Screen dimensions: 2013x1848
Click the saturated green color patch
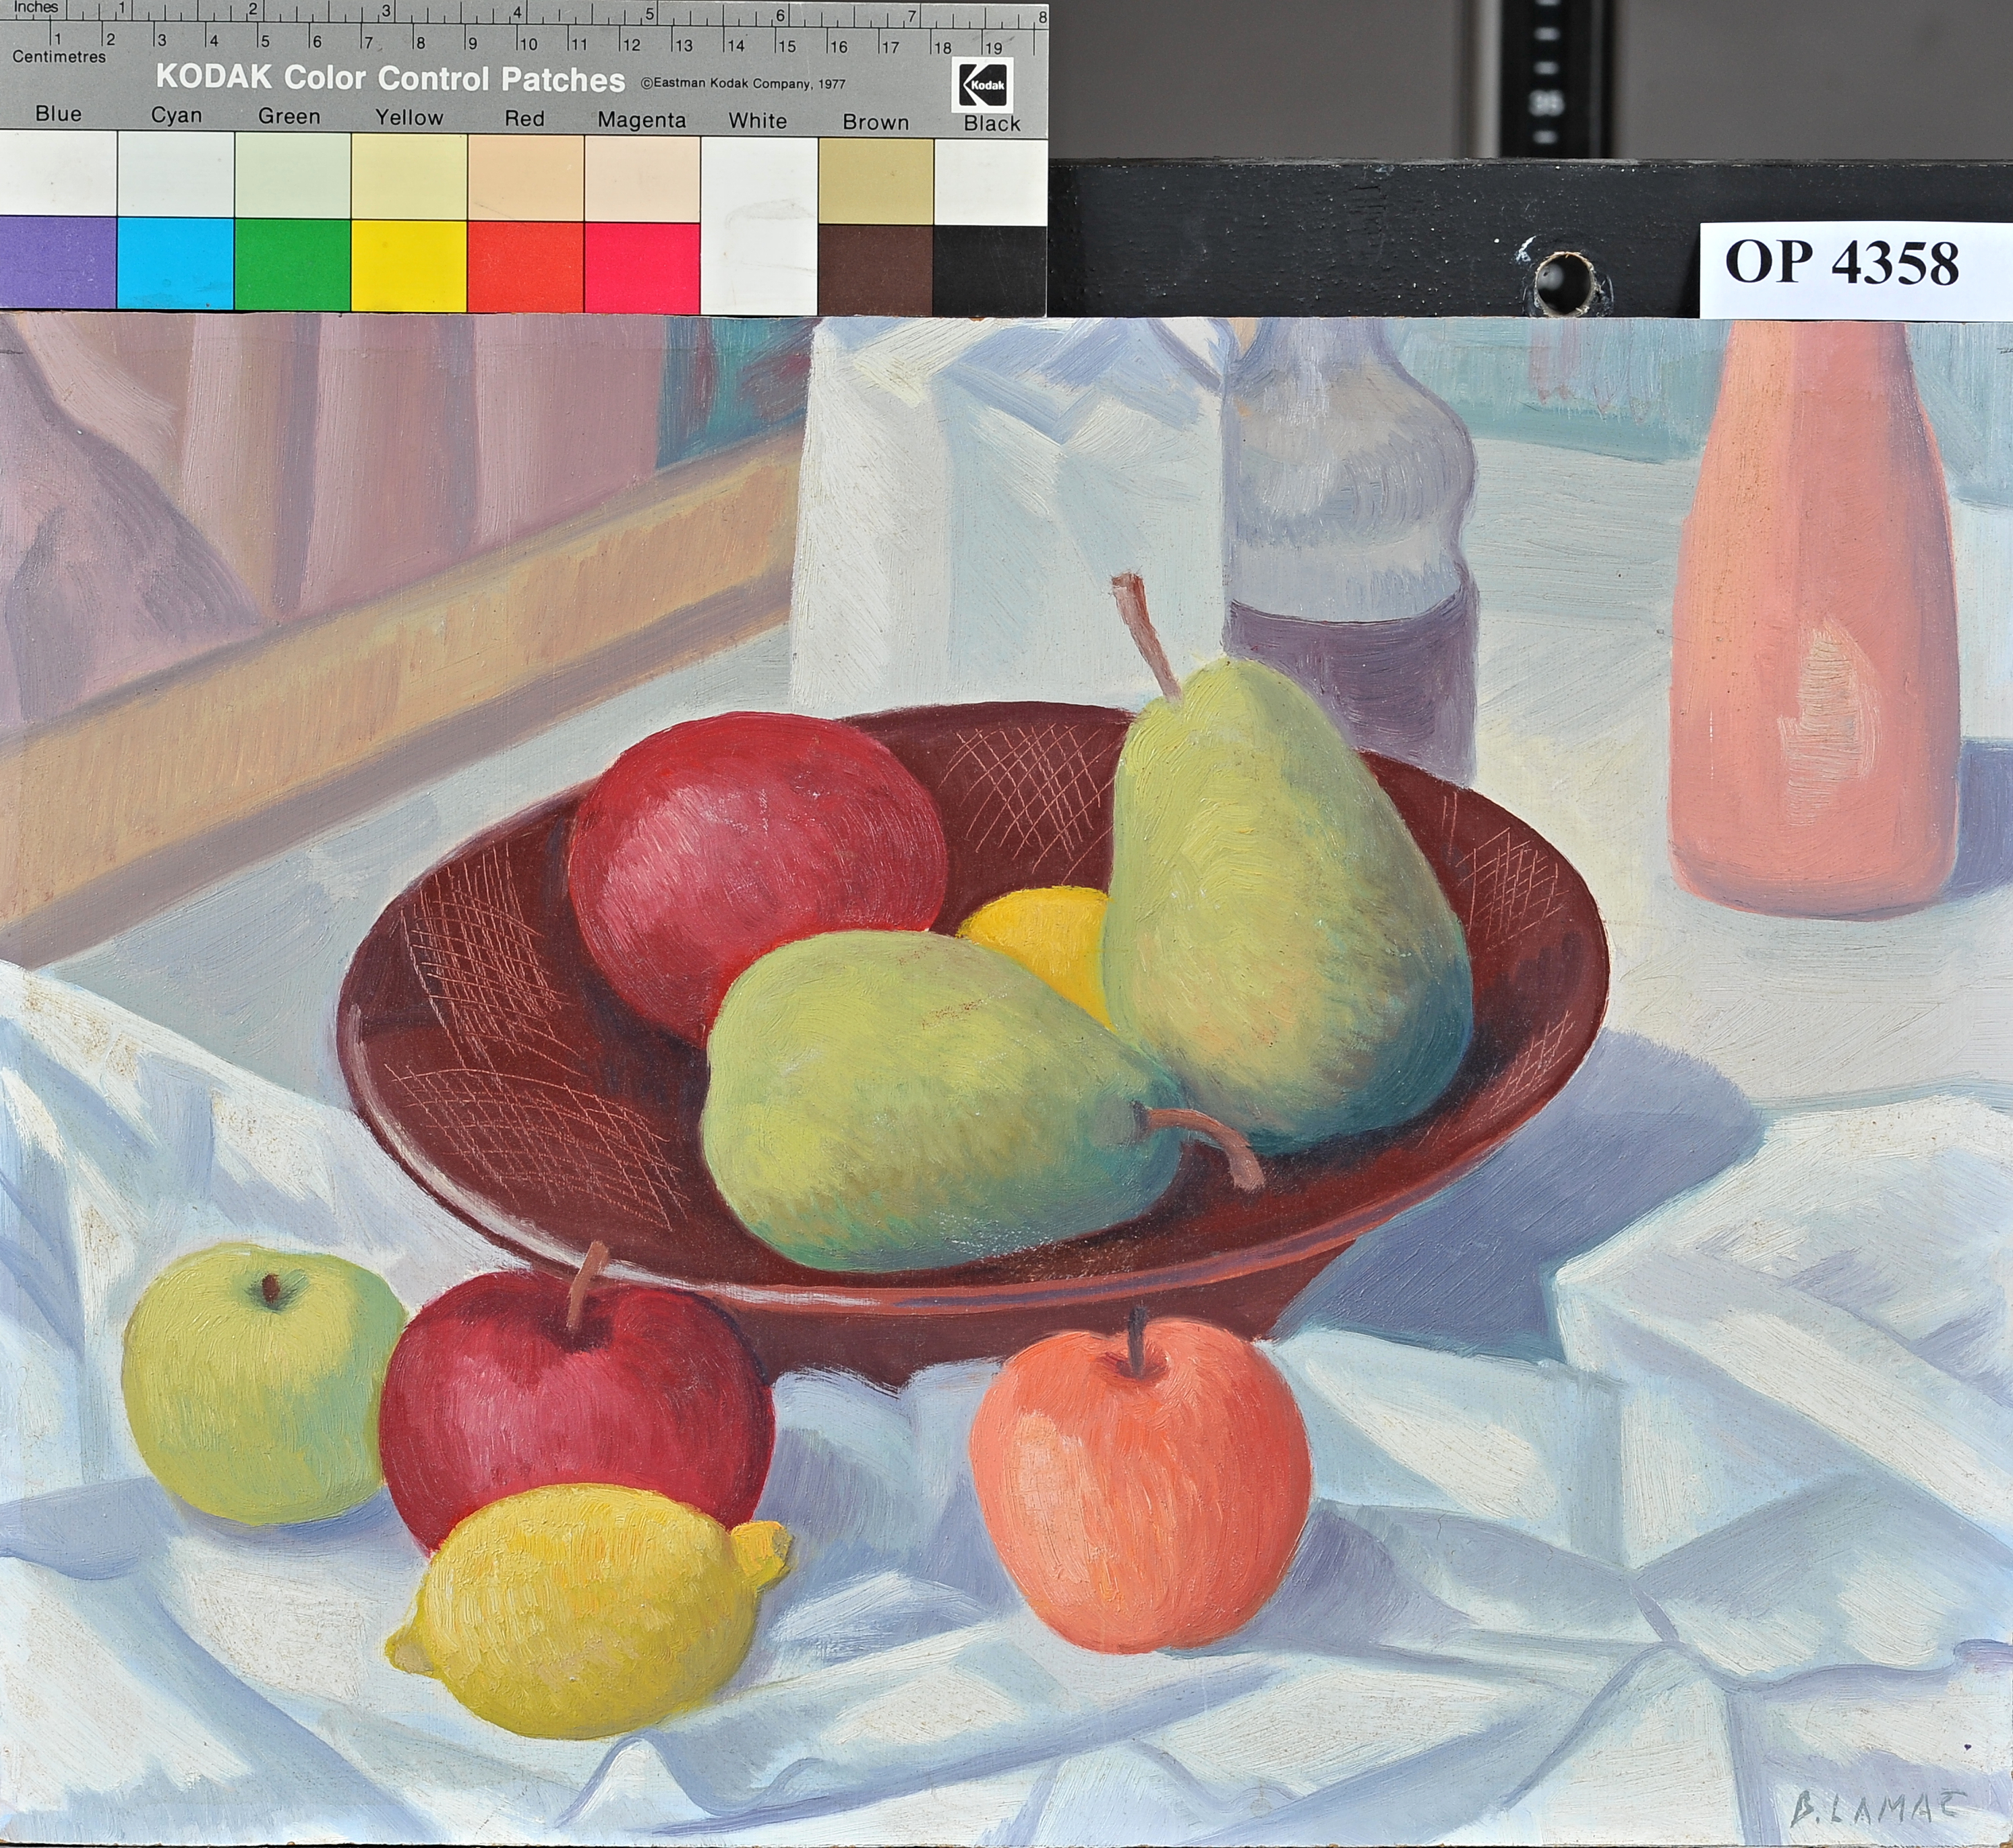click(x=292, y=265)
